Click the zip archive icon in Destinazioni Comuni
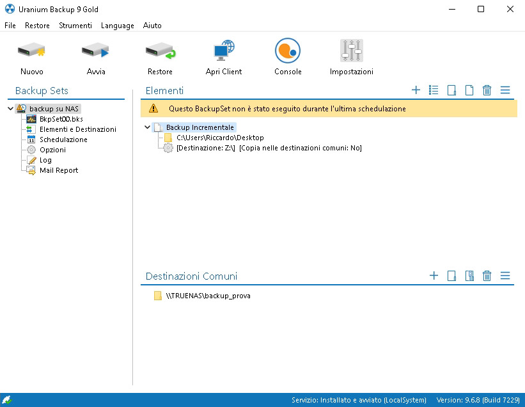 (469, 276)
